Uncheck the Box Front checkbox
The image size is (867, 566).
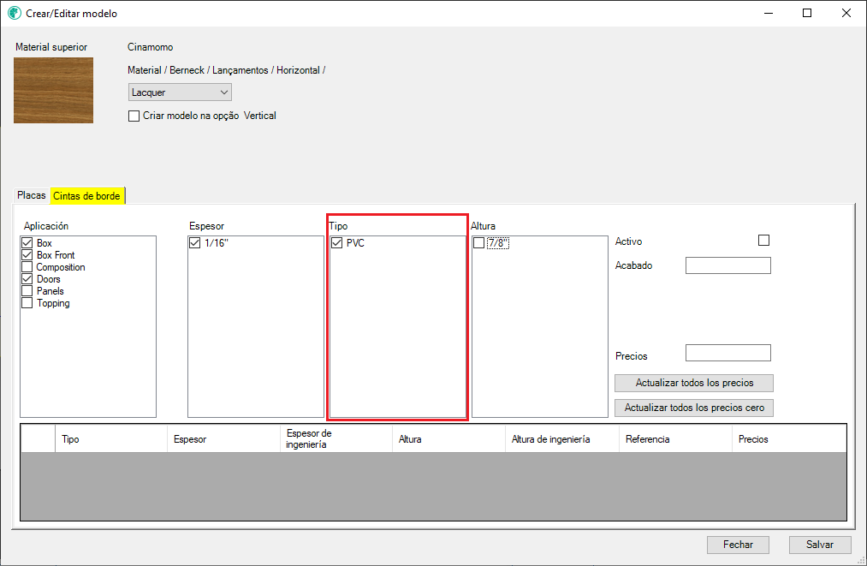coord(27,255)
